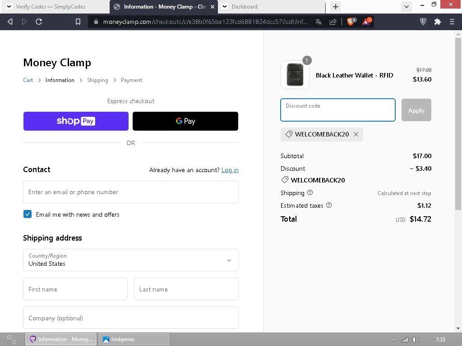The height and width of the screenshot is (346, 462).
Task: Open the translate page icon
Action: 319,22
